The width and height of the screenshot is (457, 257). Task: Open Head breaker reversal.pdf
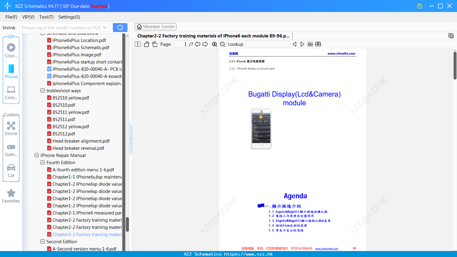78,148
